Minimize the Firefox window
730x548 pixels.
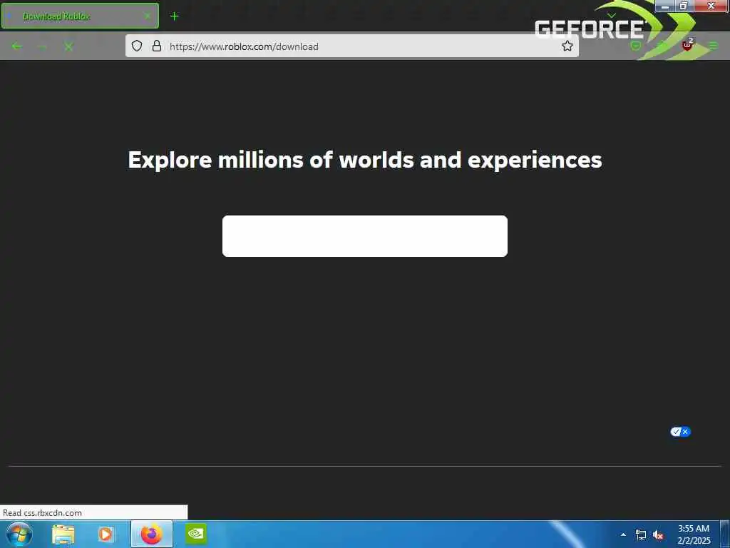point(665,6)
